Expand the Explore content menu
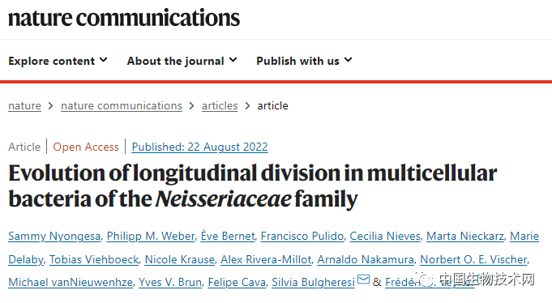Image resolution: width=552 pixels, height=303 pixels. point(58,61)
